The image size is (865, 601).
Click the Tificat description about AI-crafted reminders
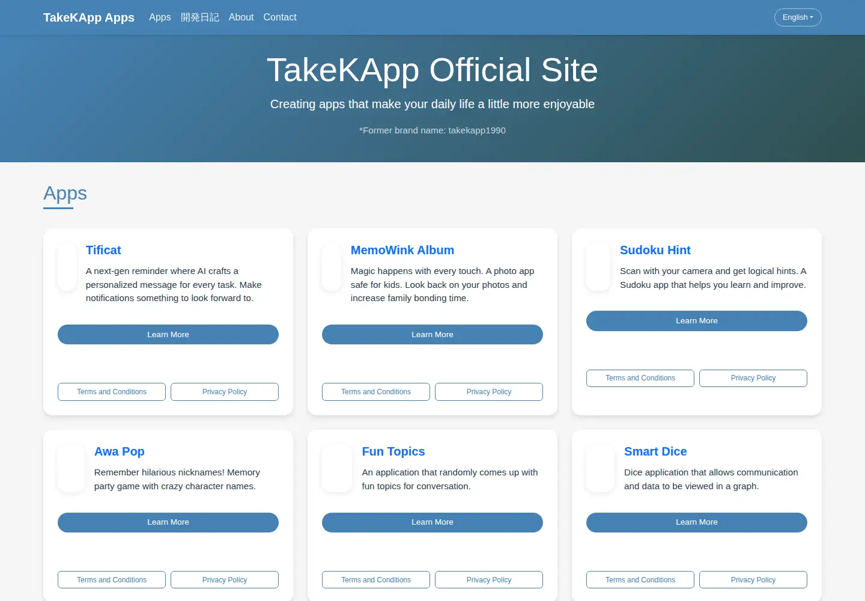coord(174,285)
